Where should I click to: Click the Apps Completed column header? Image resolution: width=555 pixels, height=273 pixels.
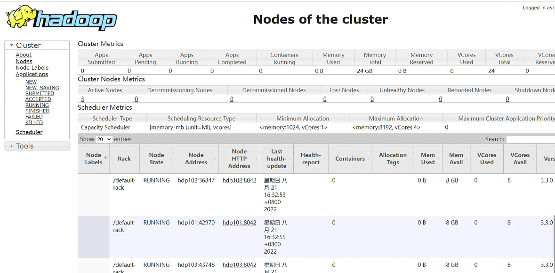click(232, 58)
